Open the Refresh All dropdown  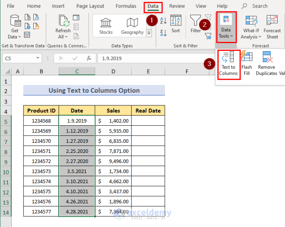click(63, 37)
